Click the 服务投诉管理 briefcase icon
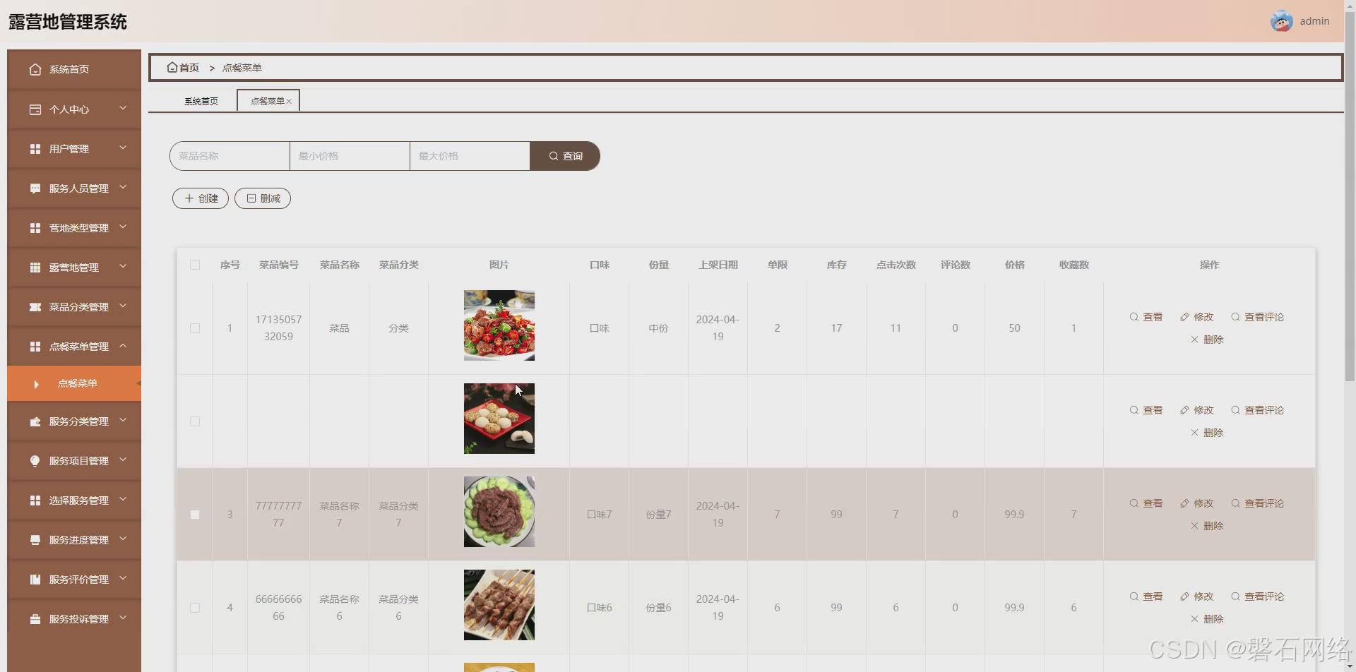Viewport: 1356px width, 672px height. click(35, 619)
